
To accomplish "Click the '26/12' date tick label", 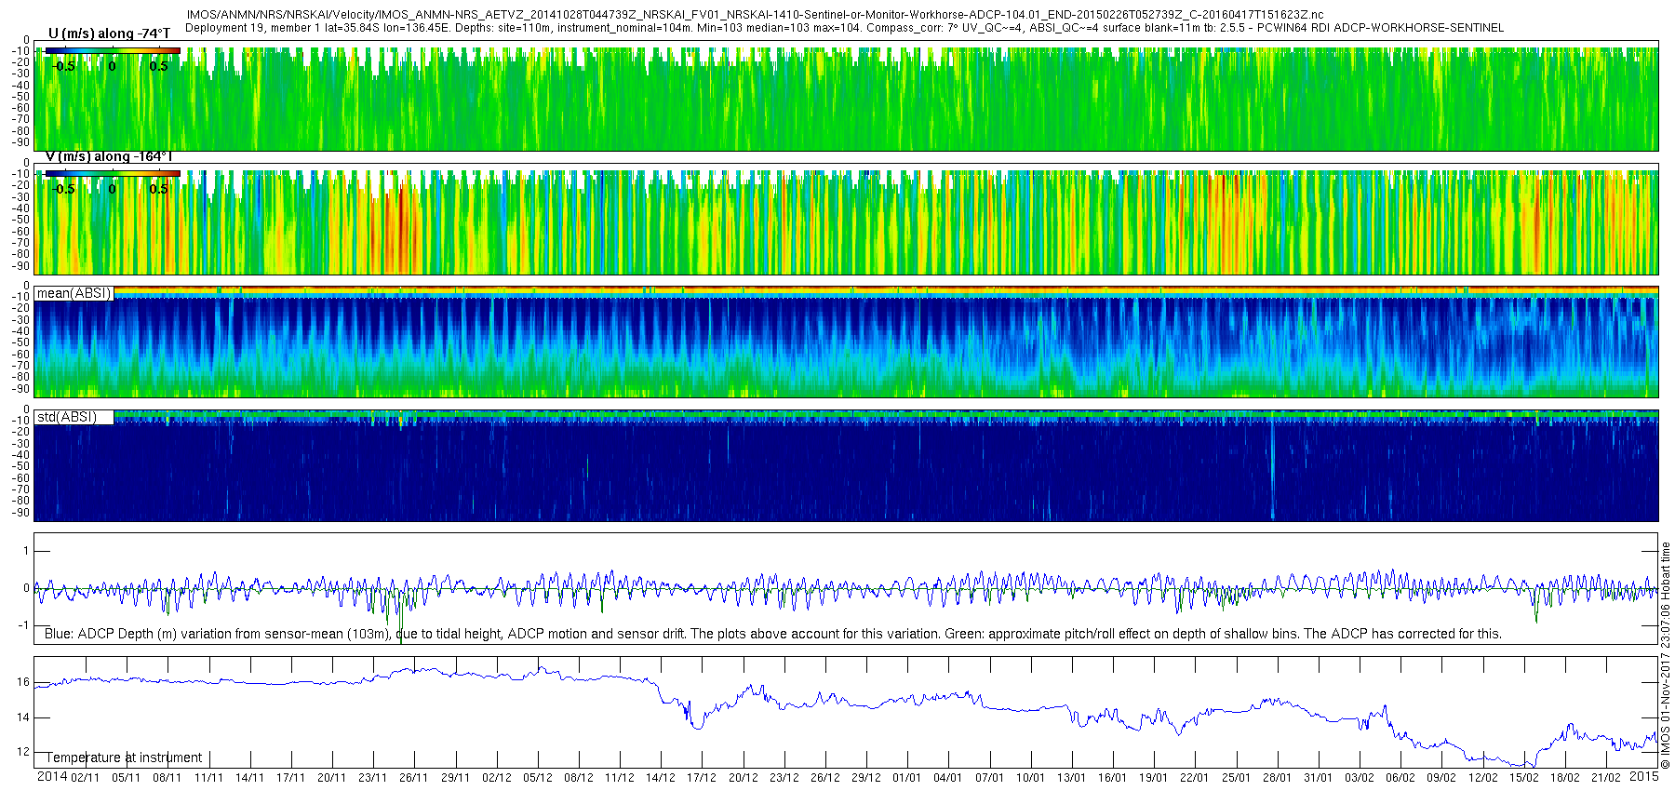I will point(825,778).
